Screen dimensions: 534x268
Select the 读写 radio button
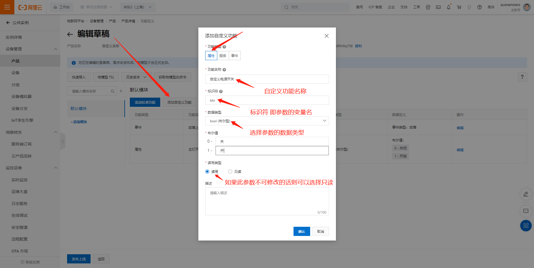click(207, 172)
